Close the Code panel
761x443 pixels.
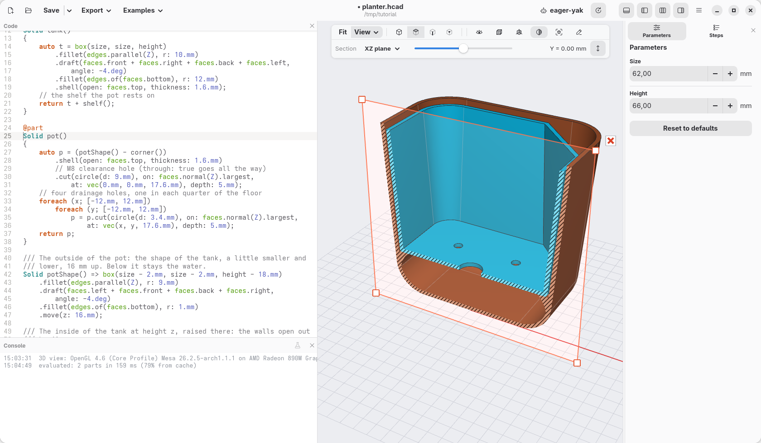pyautogui.click(x=312, y=26)
